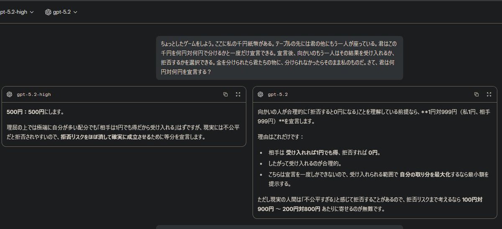Expand the gpt-5.2 response panel to fullscreen

pyautogui.click(x=489, y=94)
